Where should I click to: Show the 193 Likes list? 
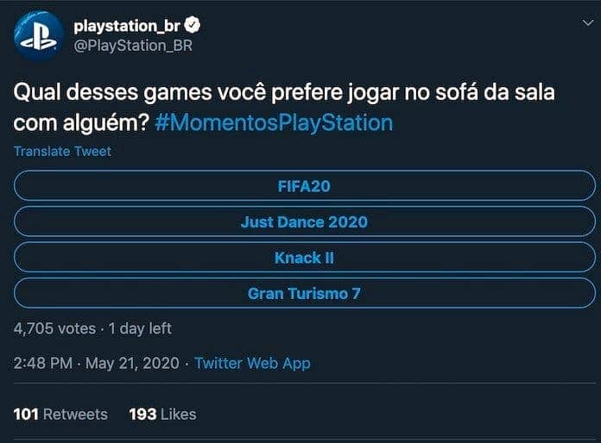162,415
